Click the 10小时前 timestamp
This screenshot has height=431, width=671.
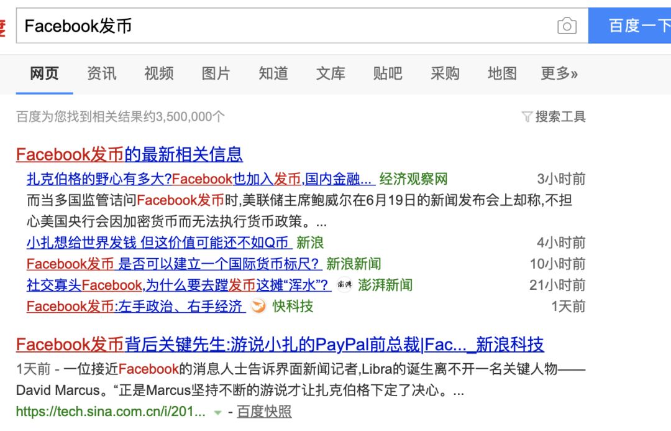point(557,264)
